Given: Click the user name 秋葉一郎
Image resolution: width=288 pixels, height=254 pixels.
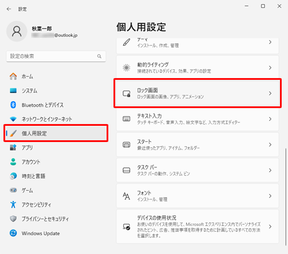Looking at the screenshot, I should [41, 29].
